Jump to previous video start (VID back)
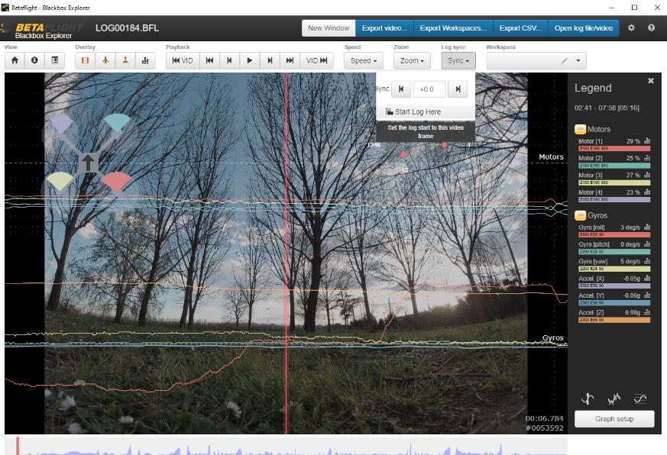The image size is (667, 455). [182, 60]
